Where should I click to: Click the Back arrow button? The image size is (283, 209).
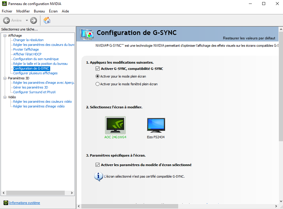pos(7,20)
